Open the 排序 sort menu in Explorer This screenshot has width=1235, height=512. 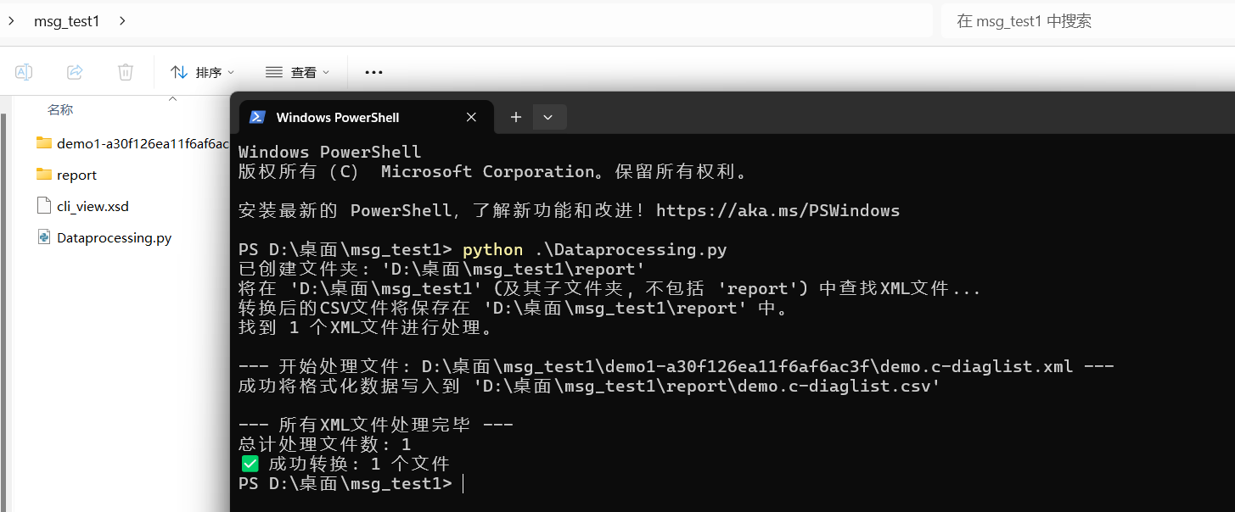coord(202,72)
